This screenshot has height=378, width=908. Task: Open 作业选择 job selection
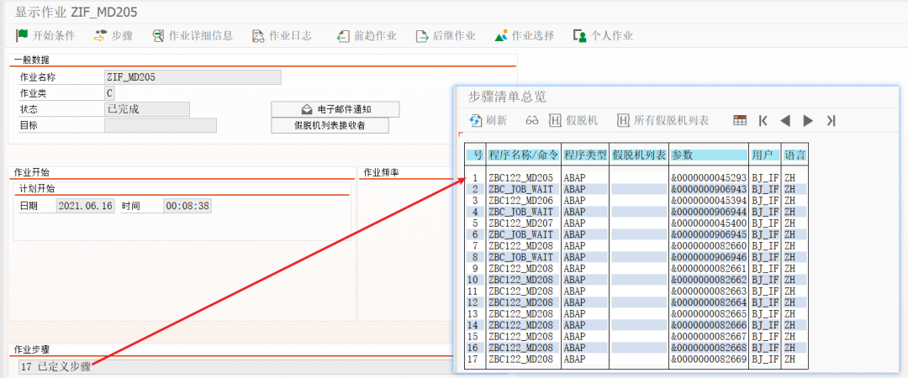coord(525,36)
